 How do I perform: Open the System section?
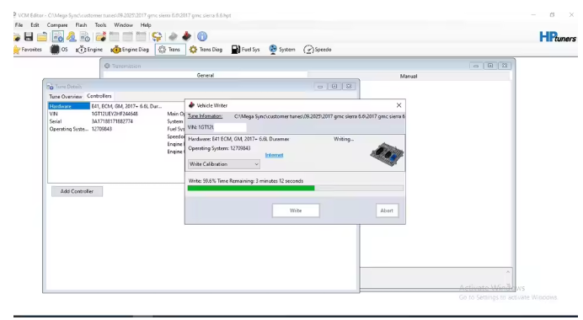(x=282, y=50)
